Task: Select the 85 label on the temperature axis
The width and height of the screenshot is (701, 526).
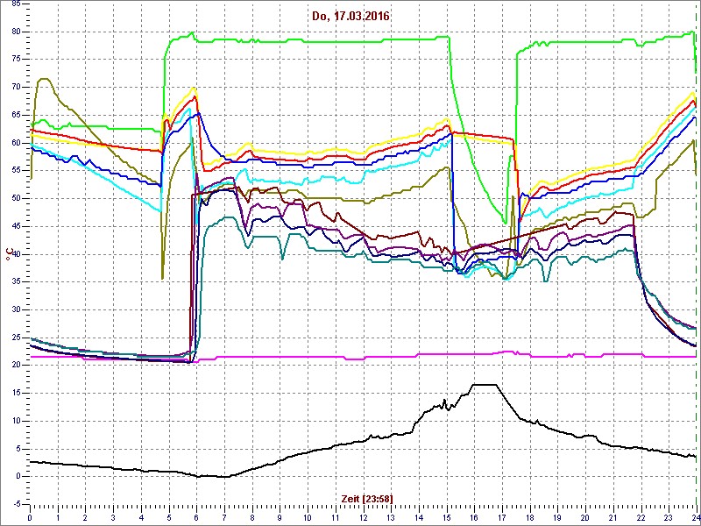Action: [x=15, y=4]
